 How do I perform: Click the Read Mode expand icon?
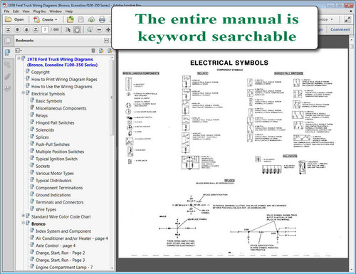(x=347, y=19)
